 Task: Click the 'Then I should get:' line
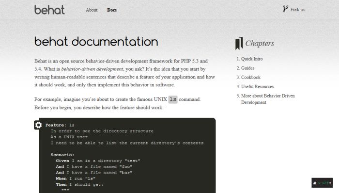pos(79,185)
